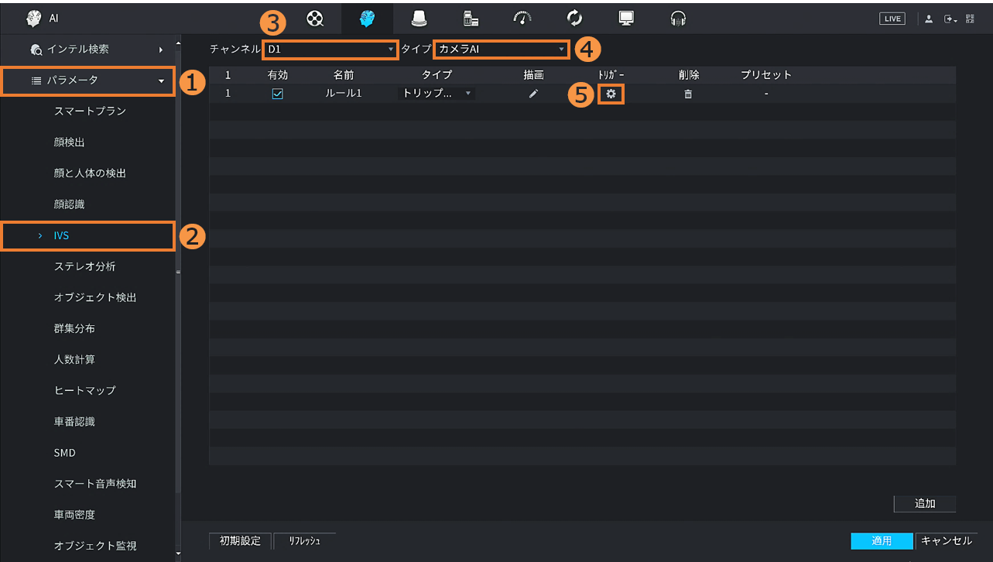Select 顔検出 in the sidebar
993x562 pixels.
pos(70,142)
